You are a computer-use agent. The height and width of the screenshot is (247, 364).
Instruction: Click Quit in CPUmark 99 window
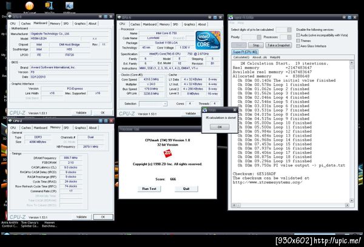[x=186, y=189]
